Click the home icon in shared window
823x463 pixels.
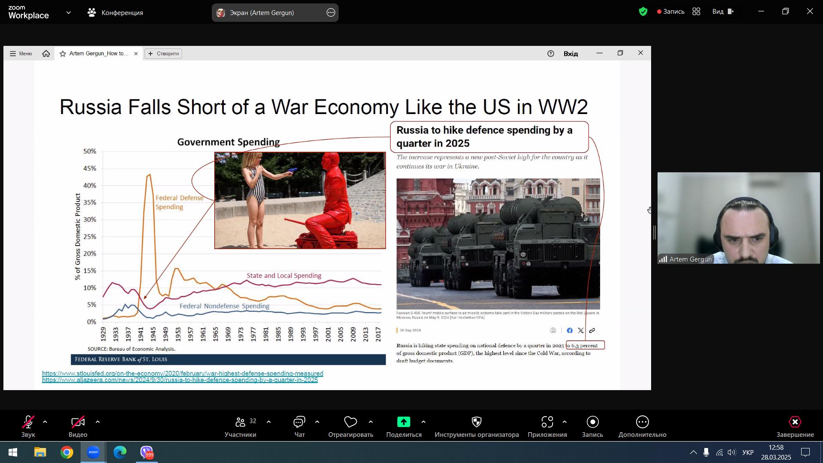click(46, 54)
